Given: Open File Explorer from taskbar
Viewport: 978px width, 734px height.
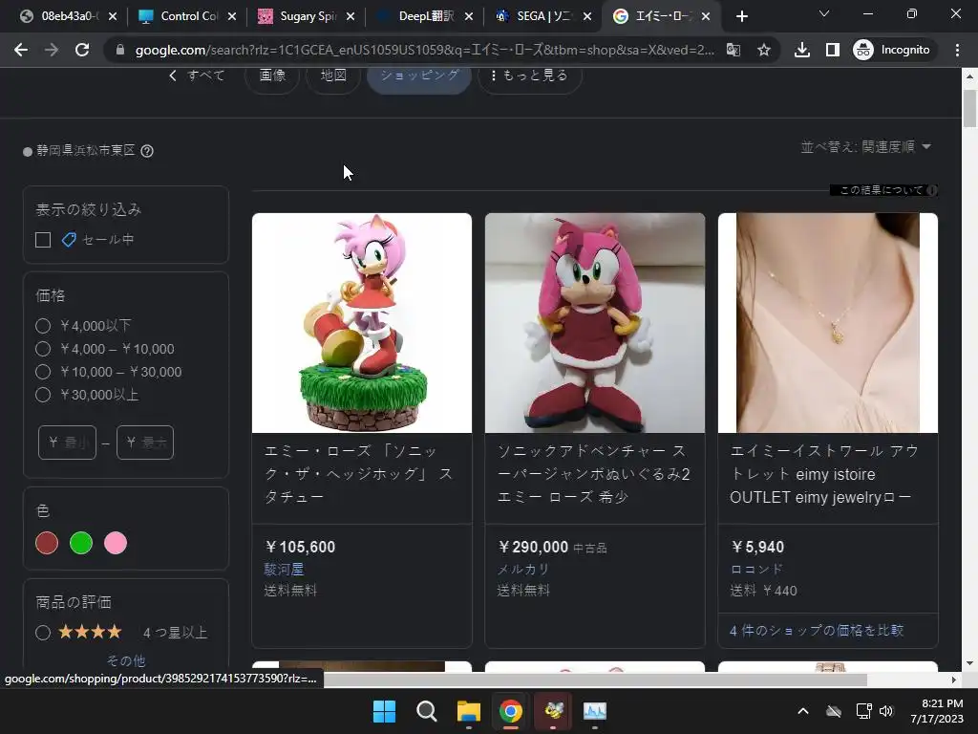Looking at the screenshot, I should coord(468,711).
